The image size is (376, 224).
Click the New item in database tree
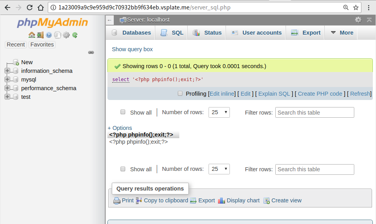[x=27, y=62]
